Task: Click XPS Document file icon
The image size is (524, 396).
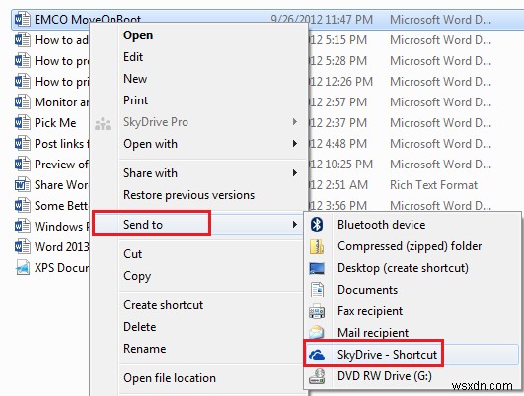Action: pyautogui.click(x=23, y=268)
